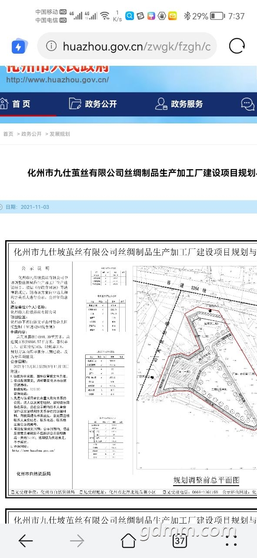Image resolution: width=257 pixels, height=558 pixels.
Task: Tap the battery status icon
Action: 217,16
